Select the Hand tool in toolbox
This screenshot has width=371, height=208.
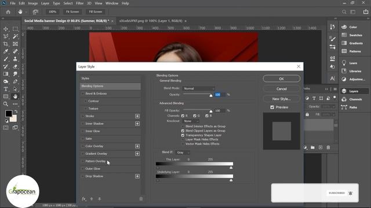[x=15, y=96]
